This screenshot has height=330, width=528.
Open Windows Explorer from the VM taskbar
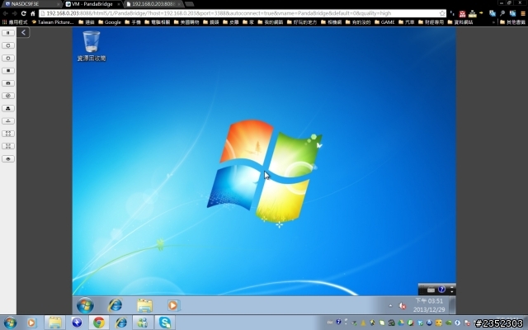(x=145, y=305)
